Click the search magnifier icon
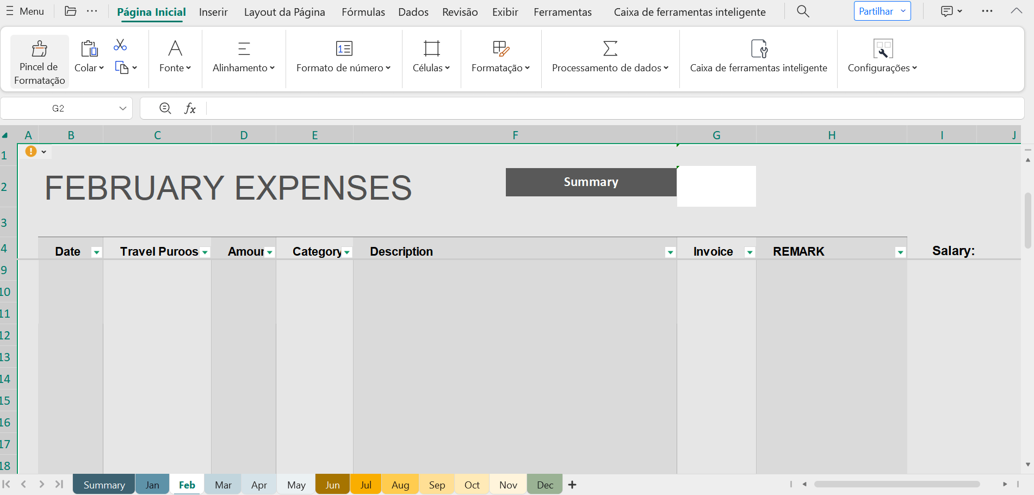Screen dimensions: 1034x495 tap(803, 11)
